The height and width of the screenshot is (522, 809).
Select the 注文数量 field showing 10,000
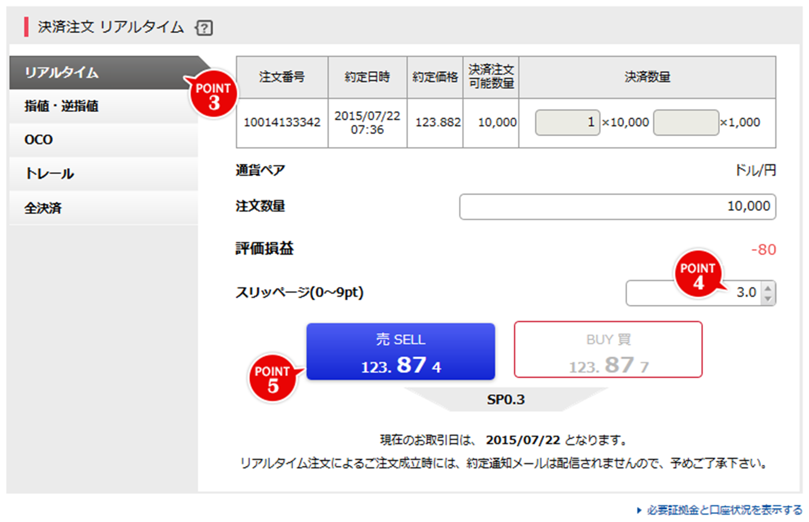616,206
